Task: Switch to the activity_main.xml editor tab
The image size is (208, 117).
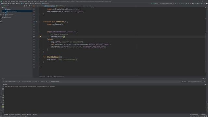Action: (x=38, y=6)
